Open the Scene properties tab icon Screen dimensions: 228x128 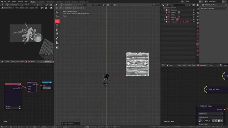coord(198,23)
